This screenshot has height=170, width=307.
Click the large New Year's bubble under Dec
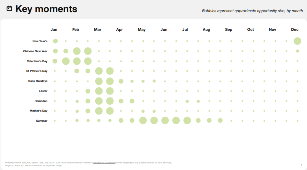pos(297,41)
